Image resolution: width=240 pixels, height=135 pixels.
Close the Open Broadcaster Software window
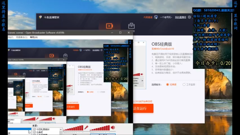point(129,33)
